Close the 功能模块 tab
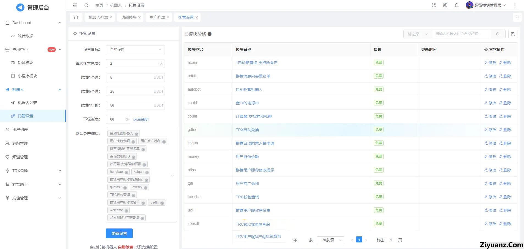 pyautogui.click(x=140, y=17)
